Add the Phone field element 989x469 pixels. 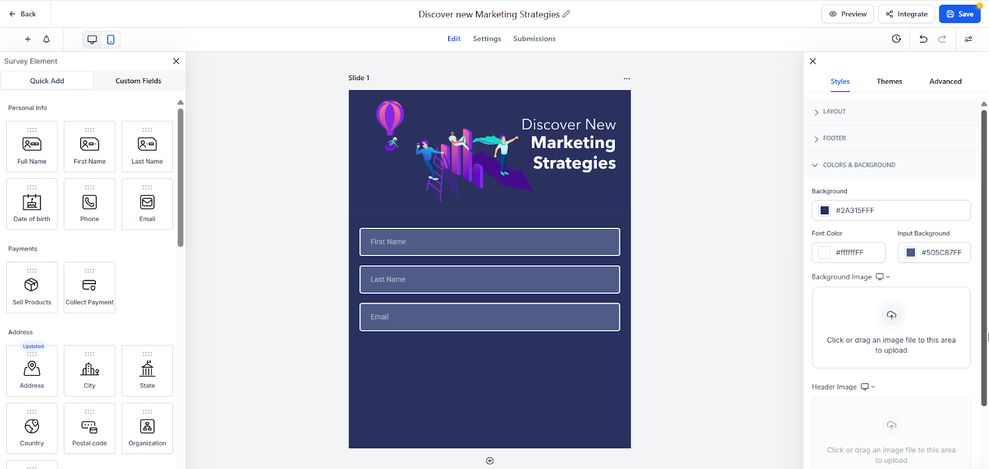[x=90, y=204]
